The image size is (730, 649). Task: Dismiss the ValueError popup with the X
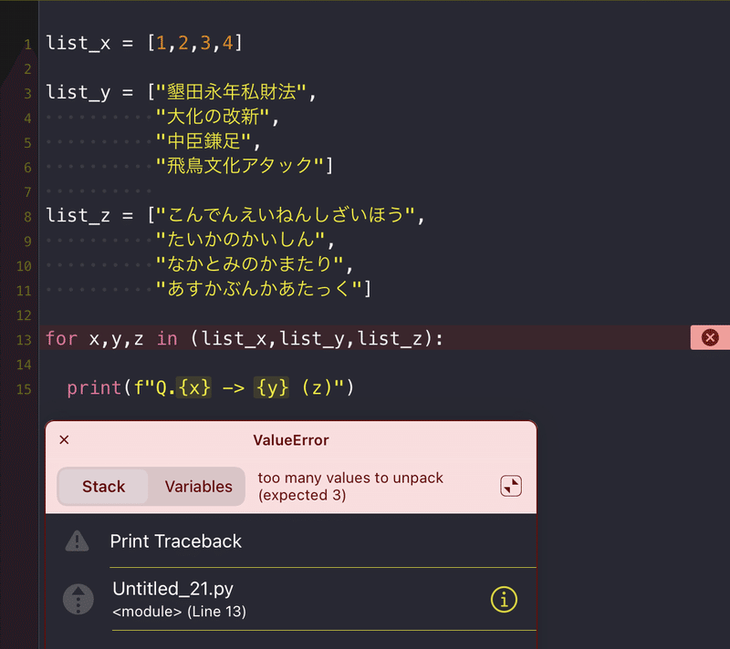(x=64, y=439)
